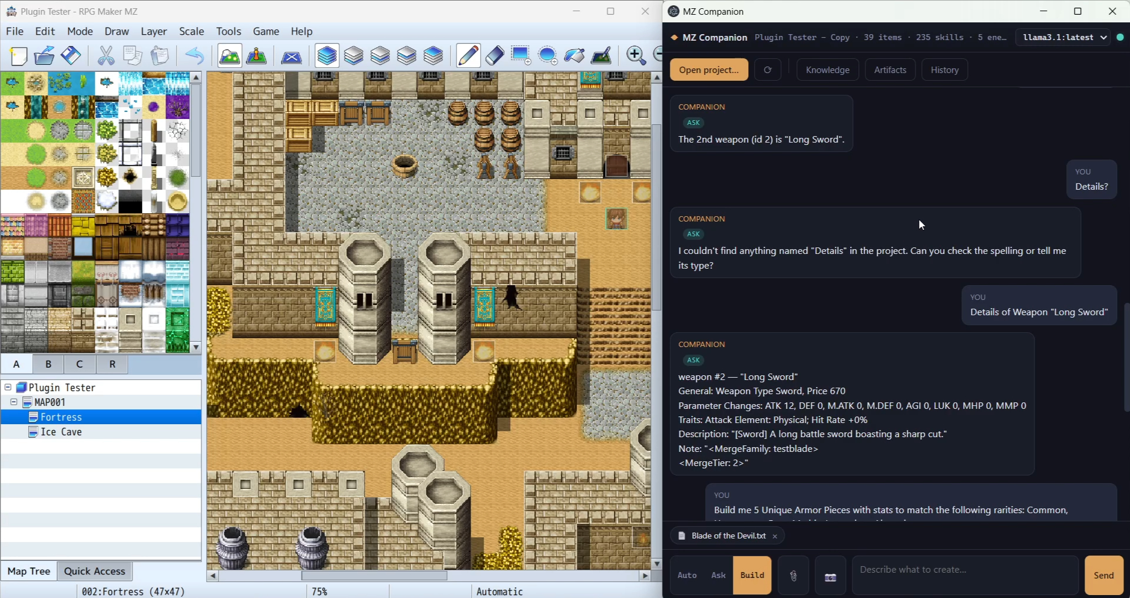Collapse the MAP001 tree node
This screenshot has width=1130, height=598.
pos(14,402)
